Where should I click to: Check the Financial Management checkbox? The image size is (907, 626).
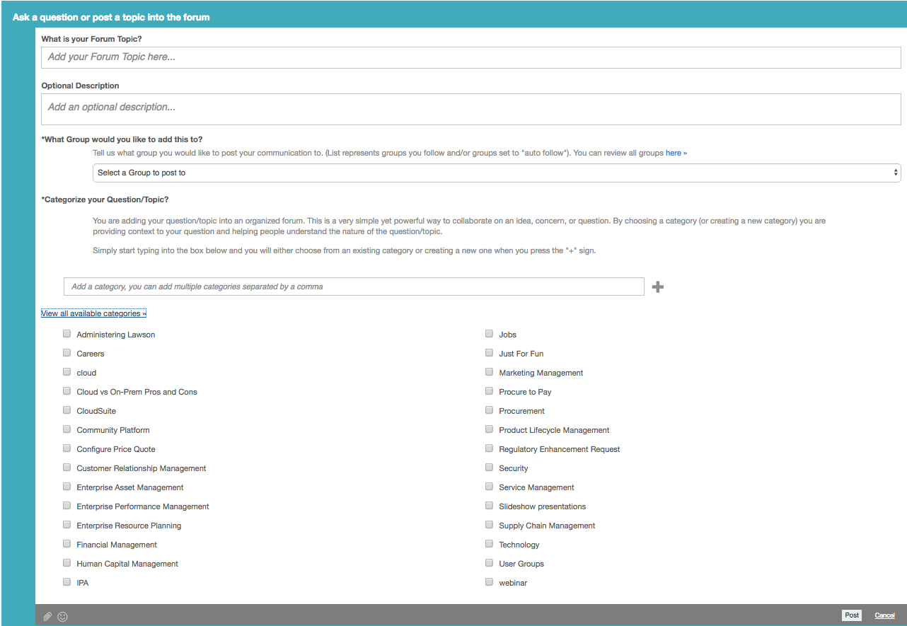[x=67, y=544]
